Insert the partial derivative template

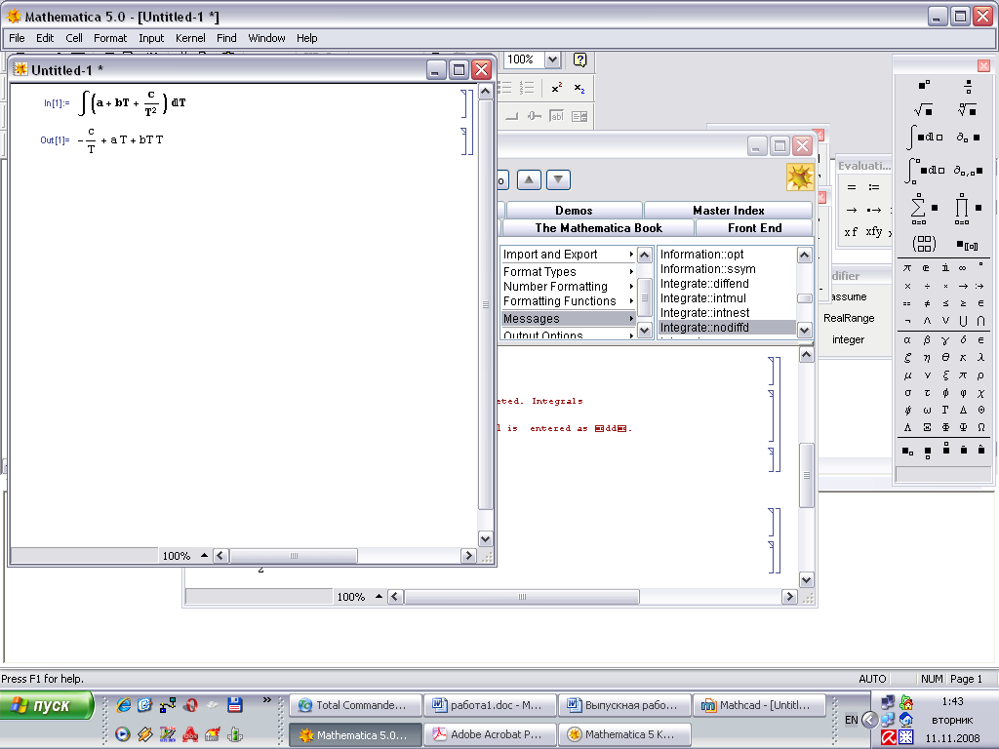pos(968,137)
